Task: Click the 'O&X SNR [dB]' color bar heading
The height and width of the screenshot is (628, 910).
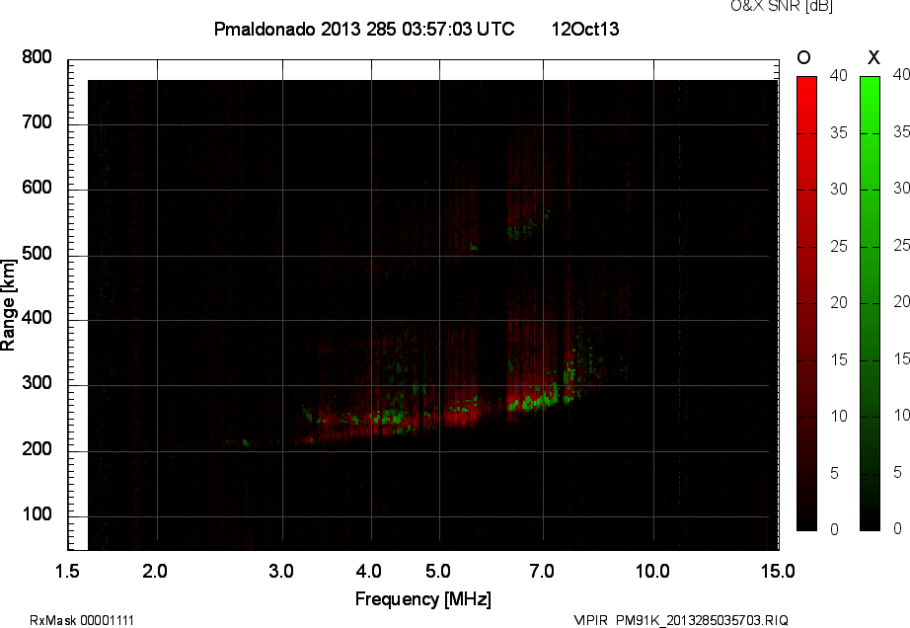Action: tap(782, 6)
